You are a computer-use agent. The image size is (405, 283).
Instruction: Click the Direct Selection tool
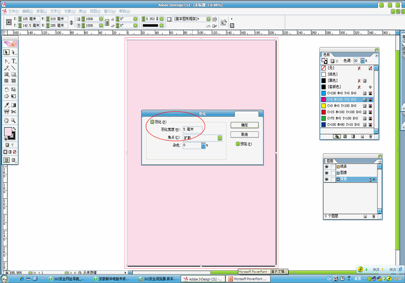tap(14, 52)
